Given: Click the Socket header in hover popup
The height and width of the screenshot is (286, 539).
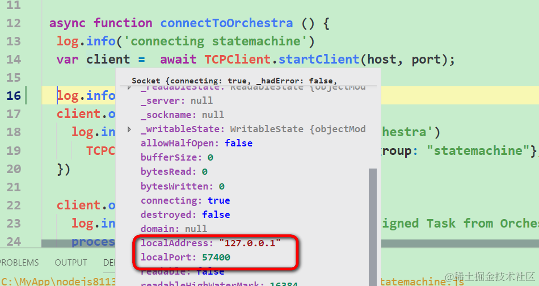Looking at the screenshot, I should (x=234, y=81).
